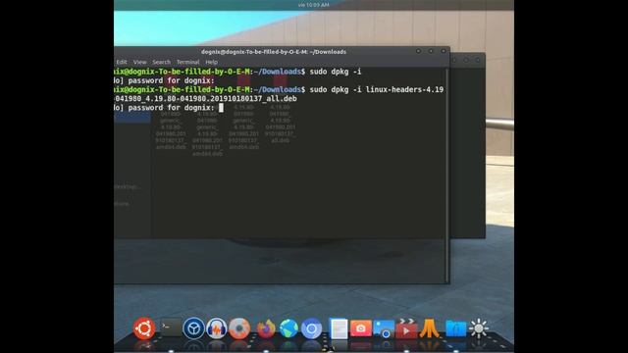The image size is (628, 353).
Task: Launch Audacity from the dock
Action: point(217,328)
